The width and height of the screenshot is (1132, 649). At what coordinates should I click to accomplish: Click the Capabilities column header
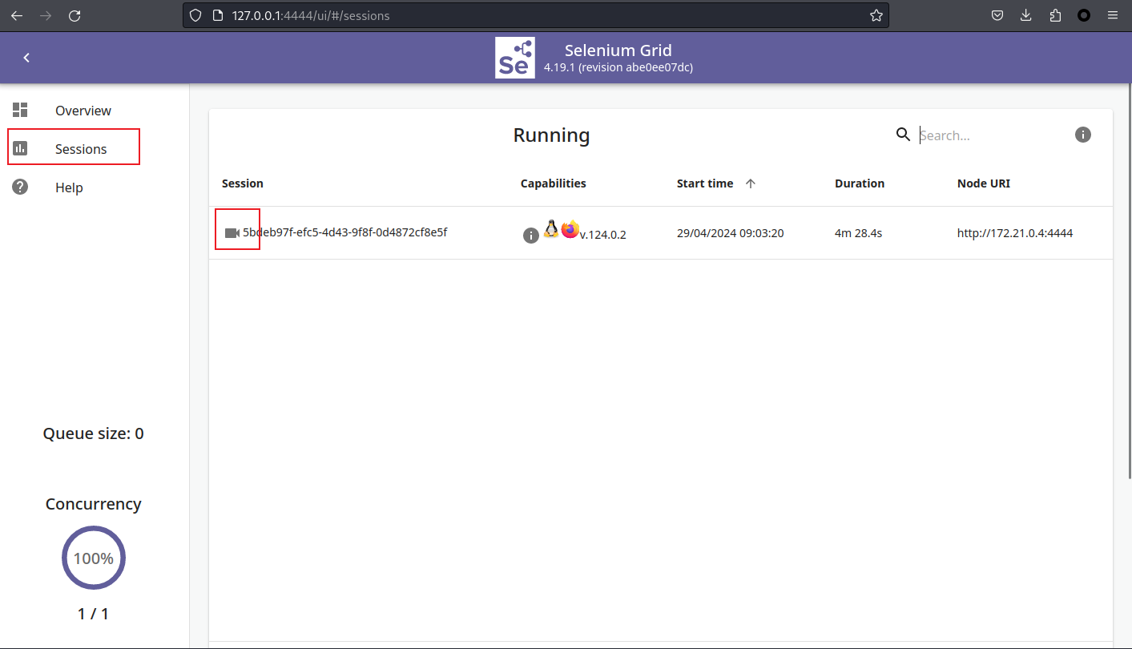554,183
